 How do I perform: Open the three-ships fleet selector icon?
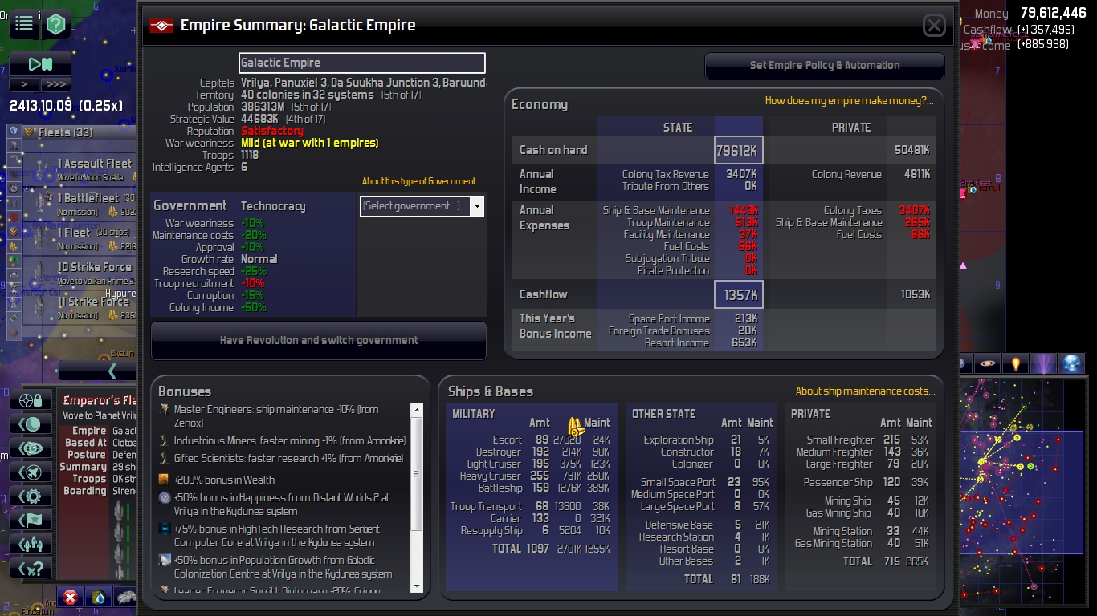(x=30, y=545)
